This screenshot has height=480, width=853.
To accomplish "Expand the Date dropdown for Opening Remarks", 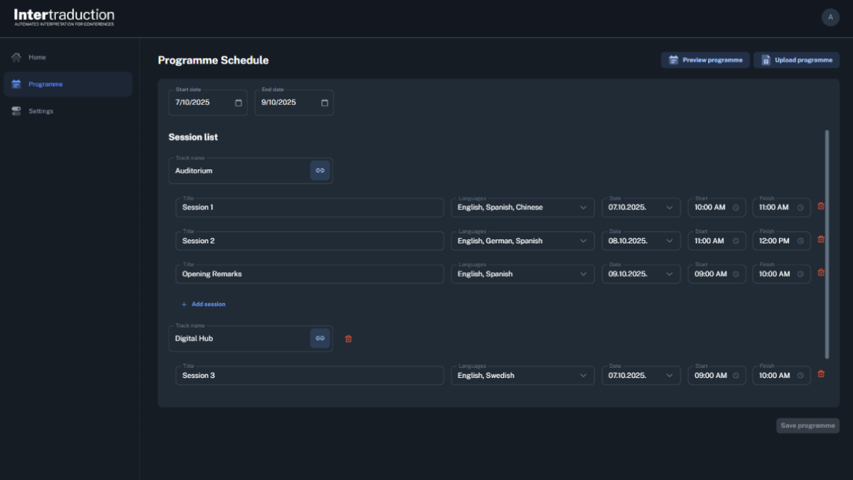I will coord(641,274).
